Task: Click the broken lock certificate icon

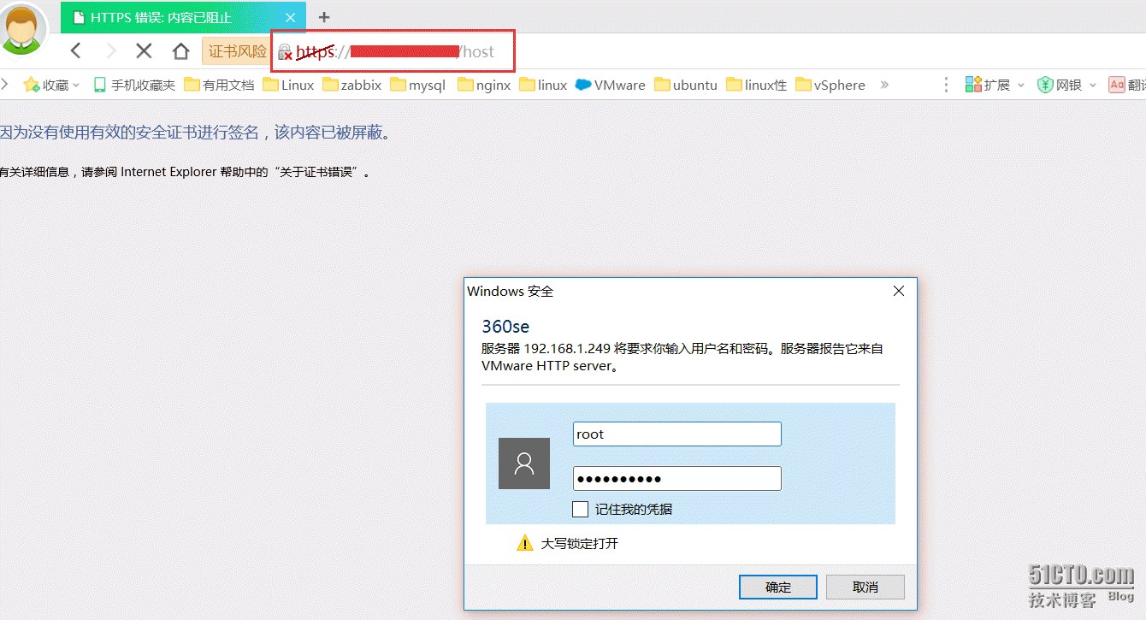Action: 285,52
